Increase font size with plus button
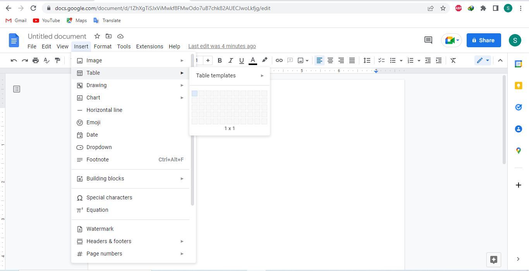Image resolution: width=529 pixels, height=271 pixels. 208,60
